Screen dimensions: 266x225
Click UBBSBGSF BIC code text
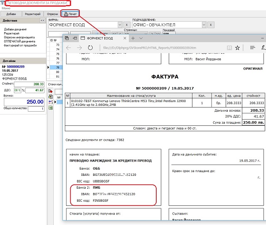pyautogui.click(x=101, y=181)
